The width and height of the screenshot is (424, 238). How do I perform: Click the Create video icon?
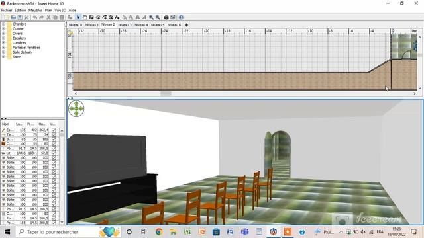click(173, 17)
